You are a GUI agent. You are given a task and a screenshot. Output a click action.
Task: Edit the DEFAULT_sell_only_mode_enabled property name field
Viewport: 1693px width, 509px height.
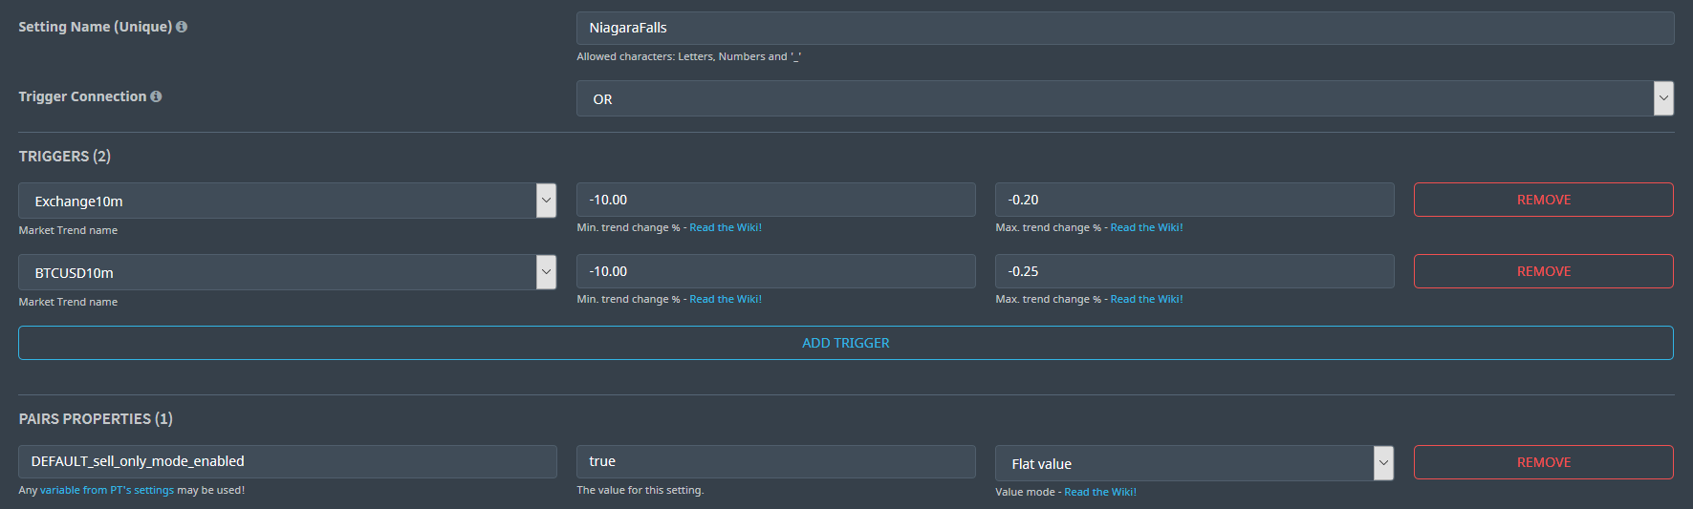[287, 461]
